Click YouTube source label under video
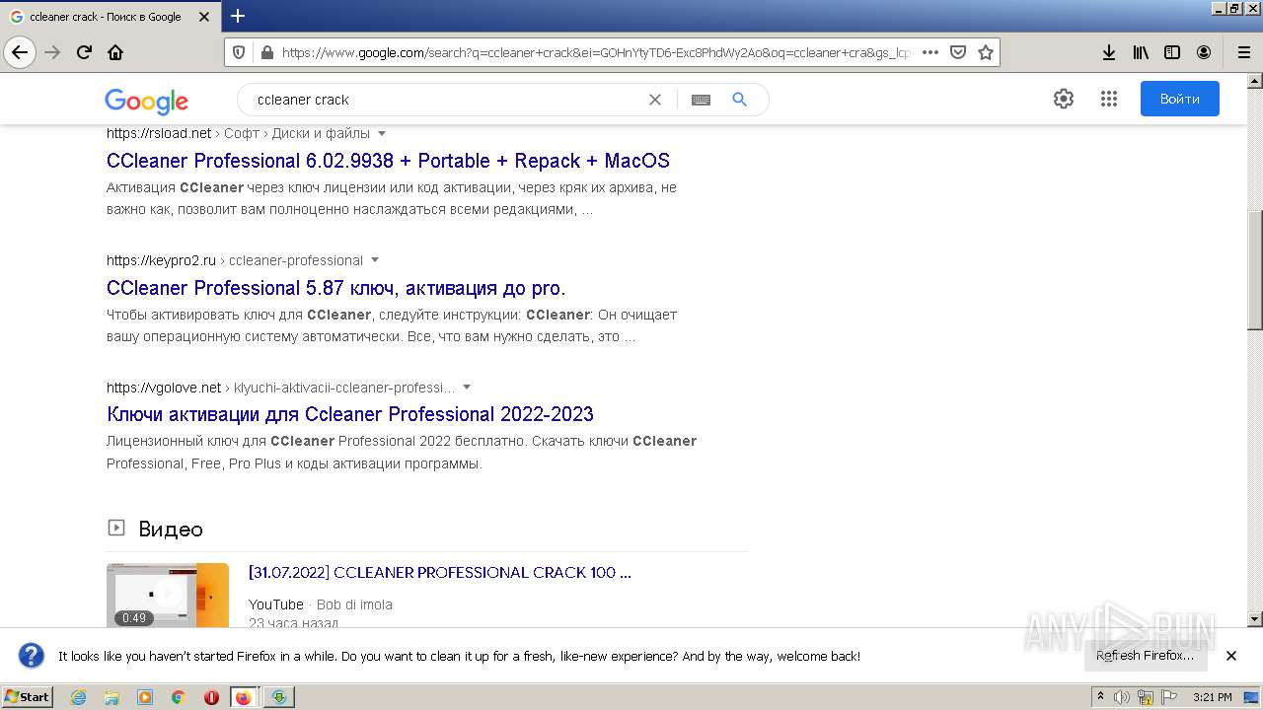The image size is (1263, 710). [x=276, y=604]
